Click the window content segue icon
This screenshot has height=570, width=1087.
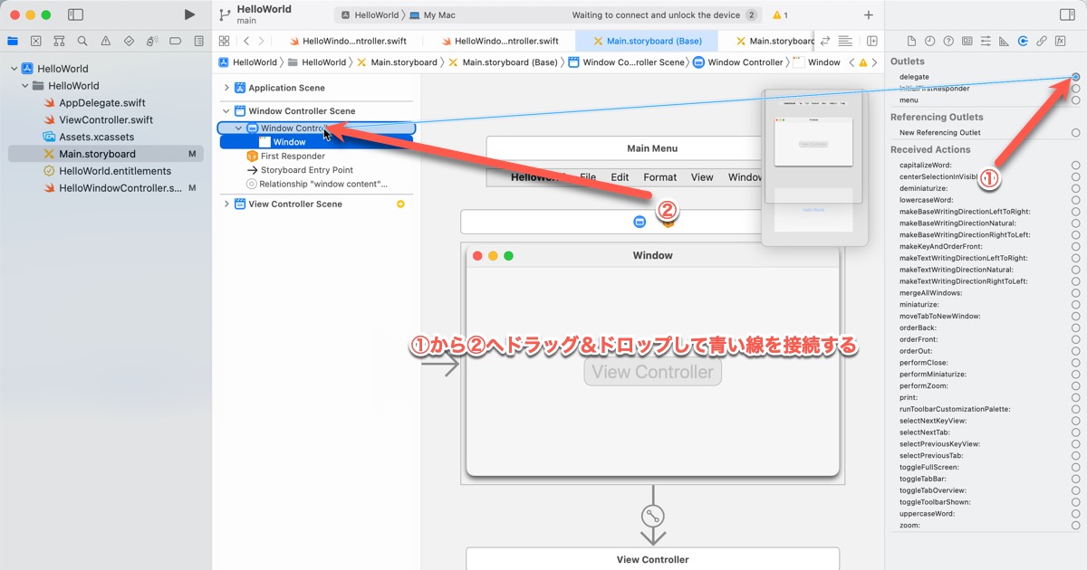pyautogui.click(x=652, y=516)
